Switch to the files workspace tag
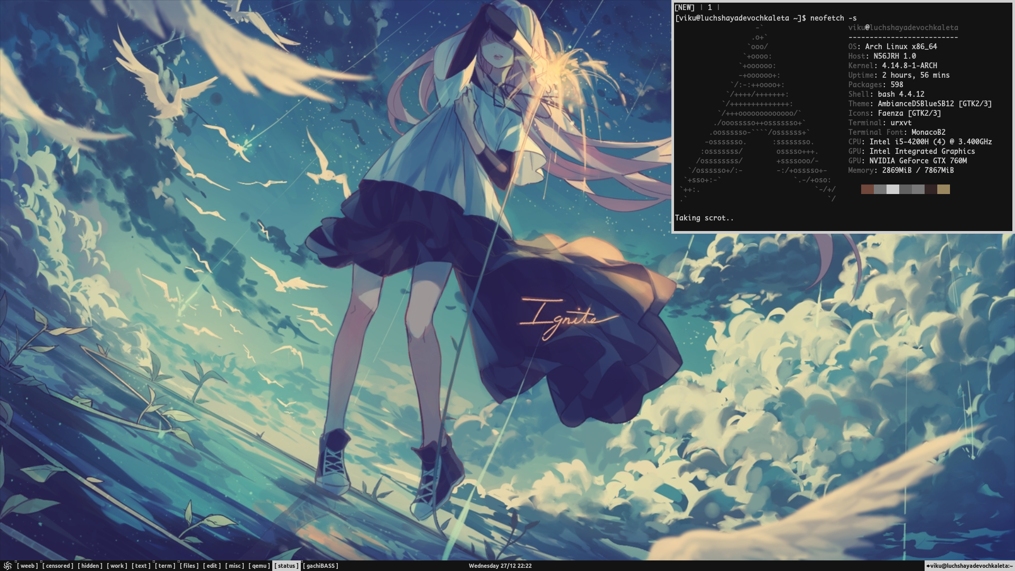This screenshot has height=571, width=1015. coord(189,566)
